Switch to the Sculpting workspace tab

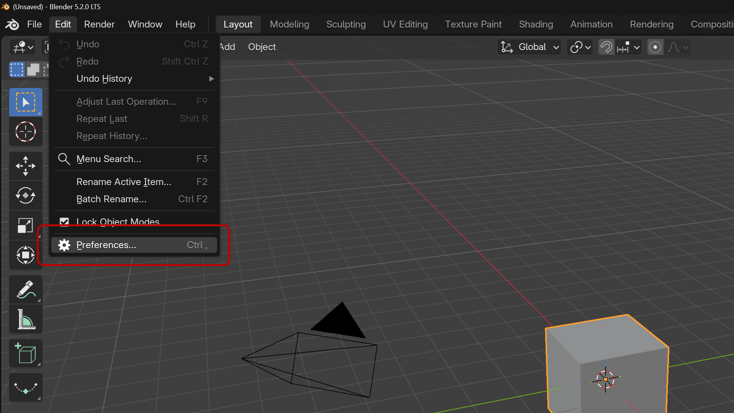346,24
